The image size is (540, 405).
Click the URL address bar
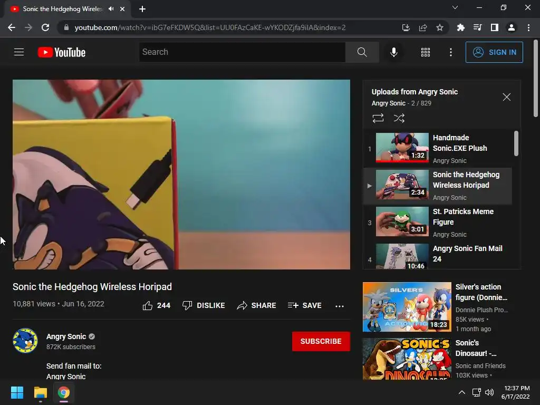coord(210,27)
